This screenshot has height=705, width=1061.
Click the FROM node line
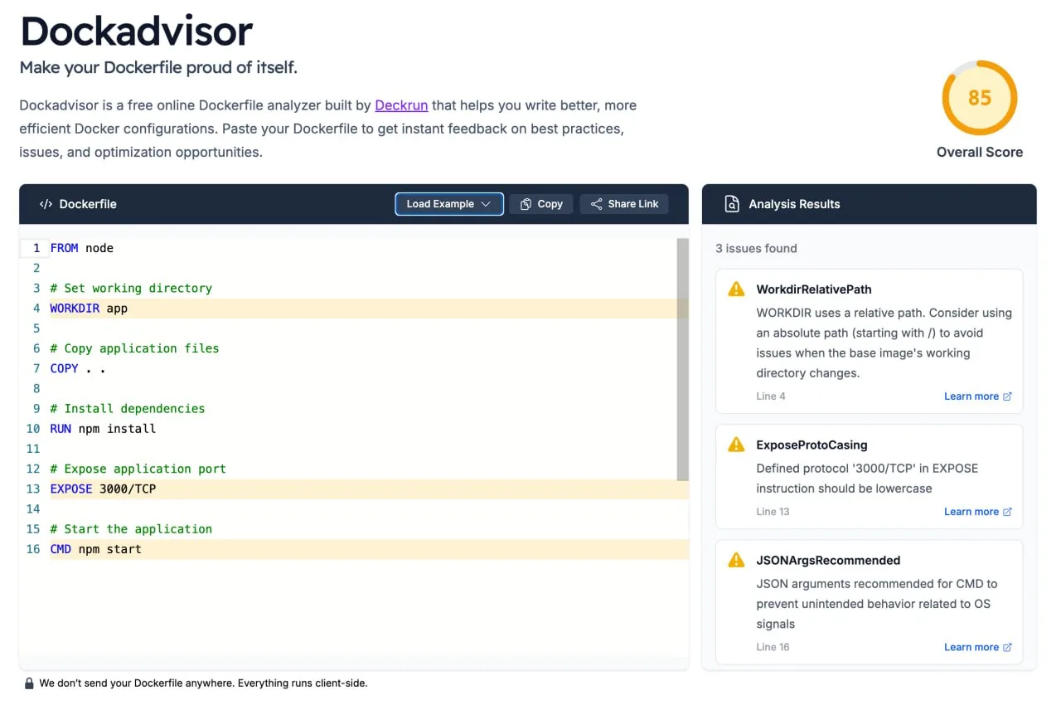(369, 248)
